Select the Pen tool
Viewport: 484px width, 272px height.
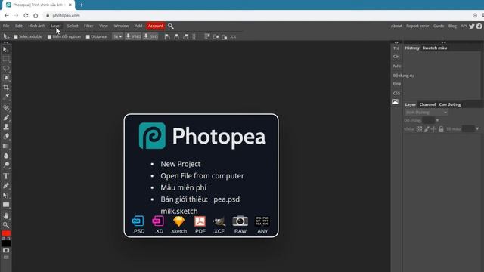[6, 186]
